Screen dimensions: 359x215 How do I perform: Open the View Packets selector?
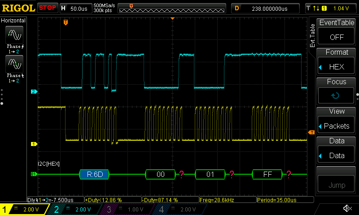click(x=336, y=126)
